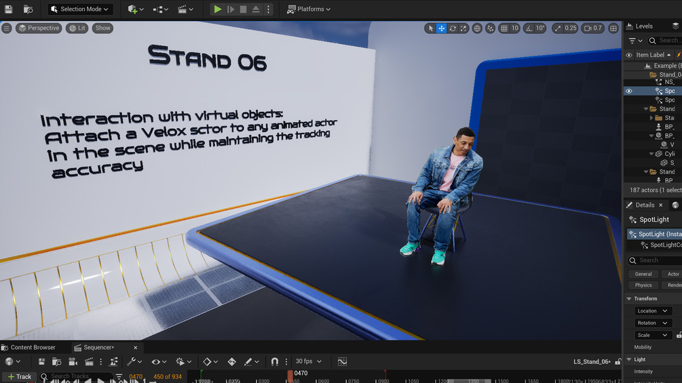Collapse the Stand folder above the Sta subfolder

[646, 109]
